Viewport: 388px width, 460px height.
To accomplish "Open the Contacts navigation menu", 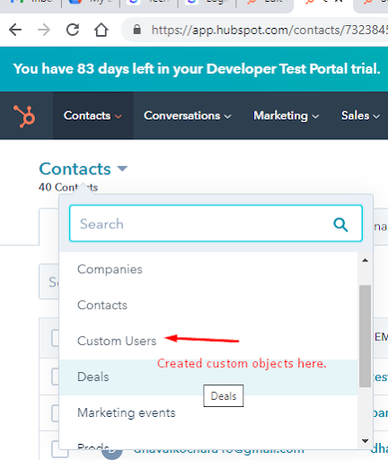I will (93, 116).
